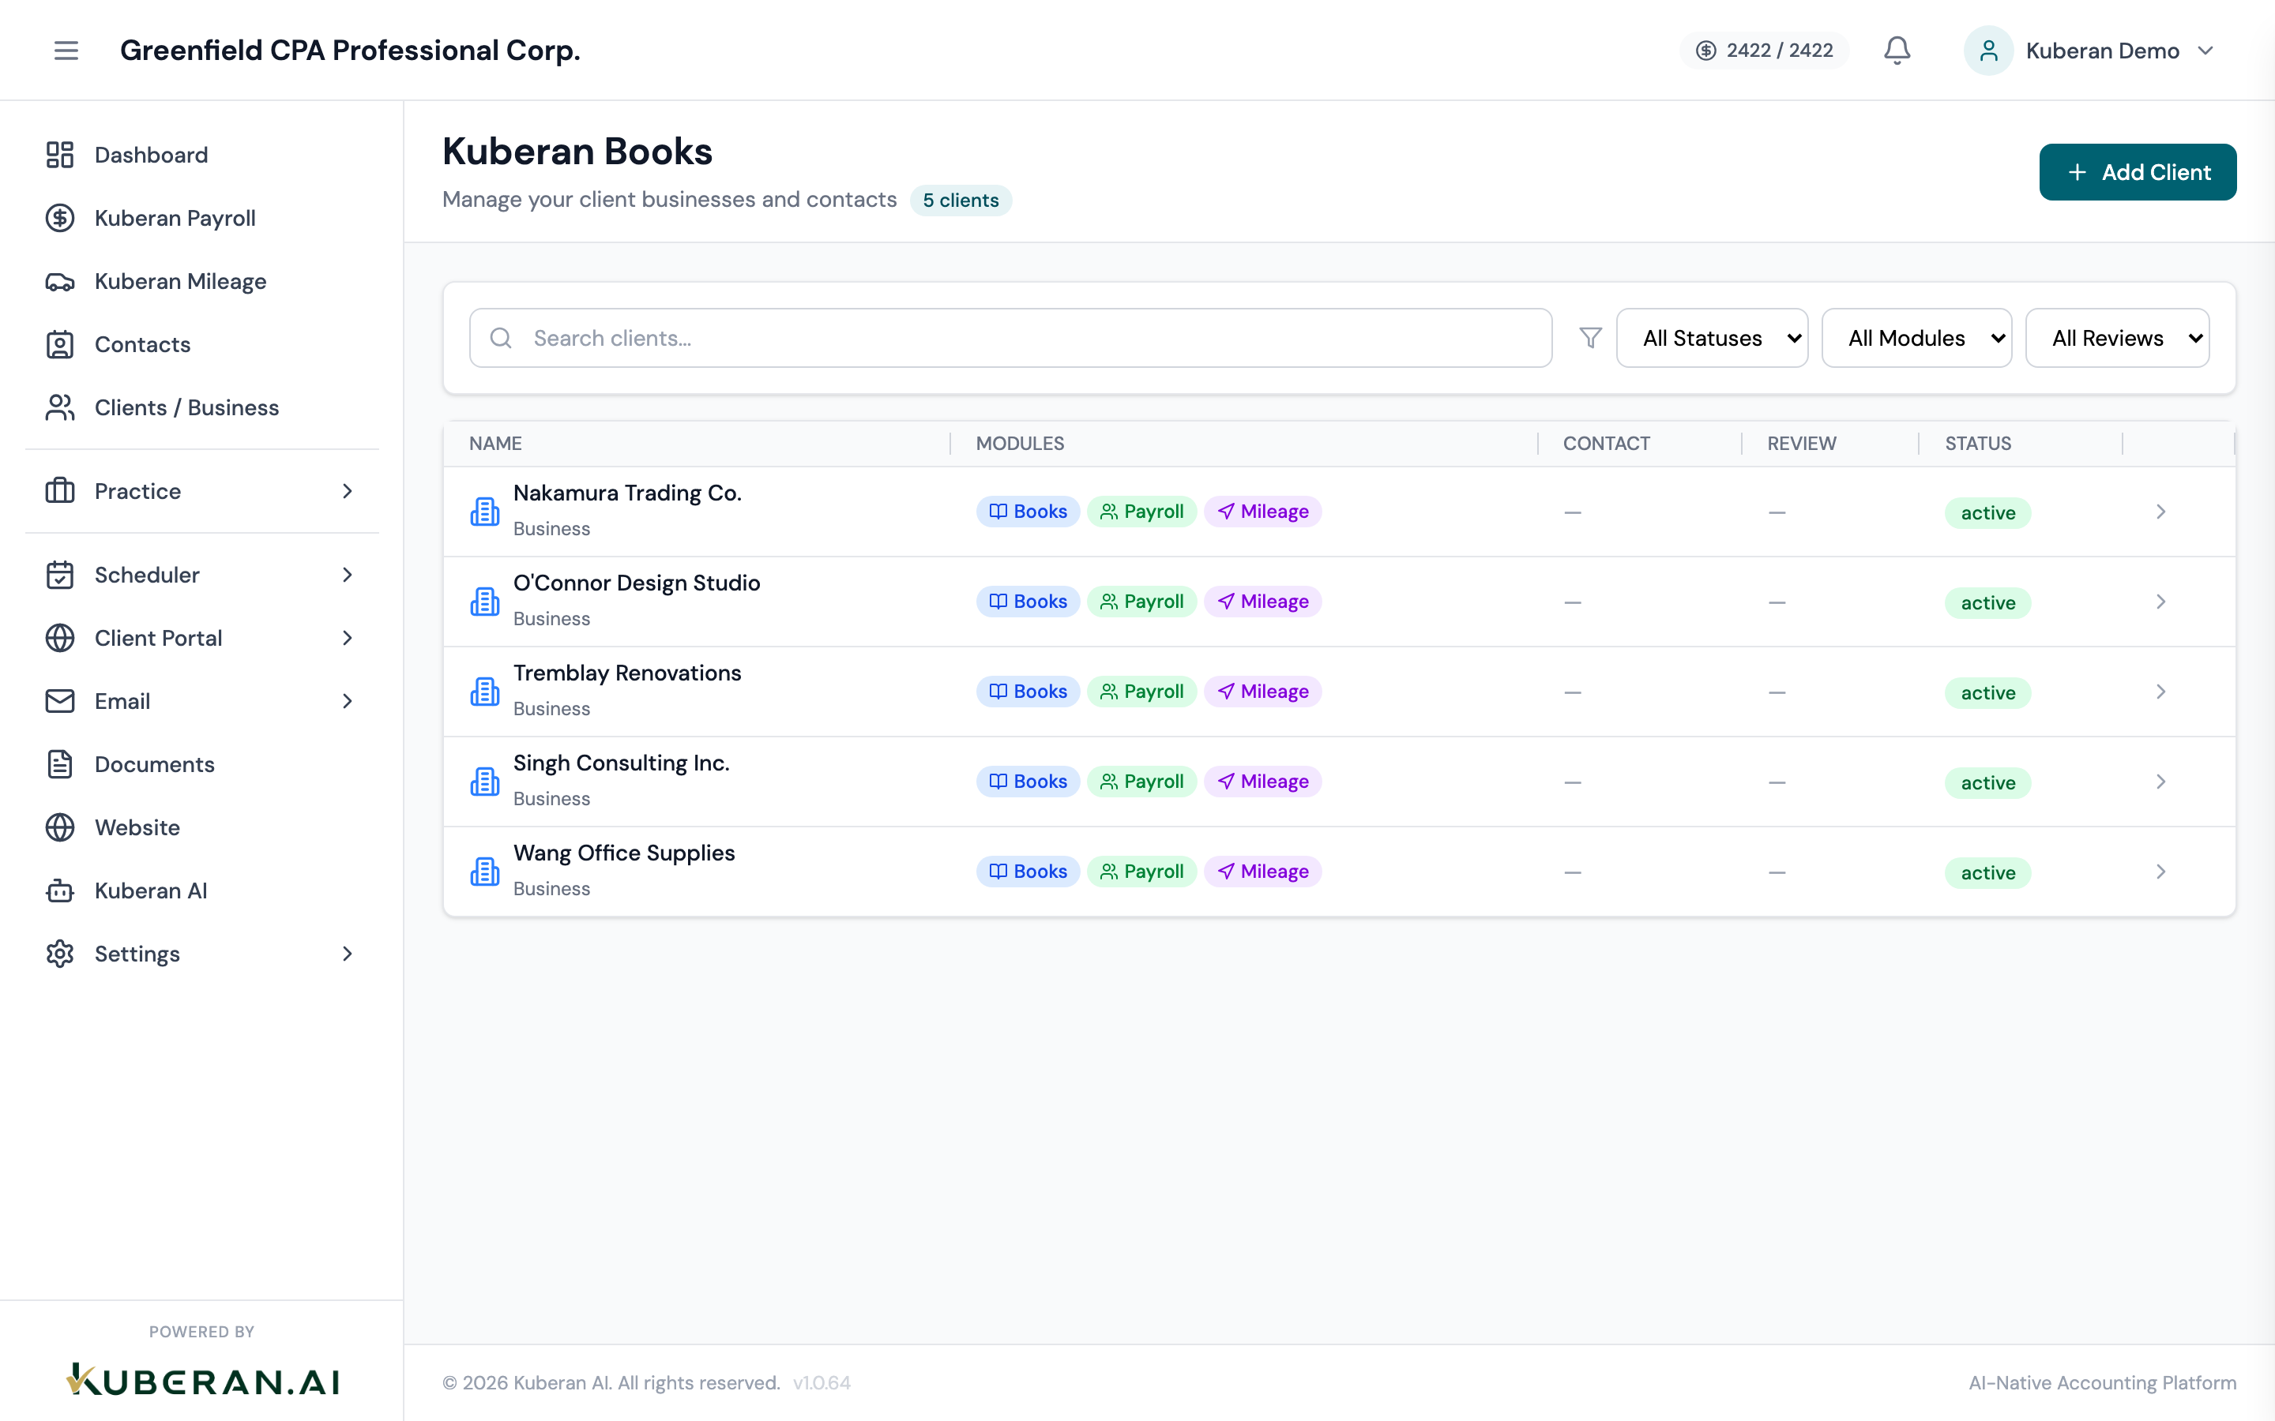Click the Clients / Business people icon
This screenshot has width=2275, height=1421.
pos(60,407)
